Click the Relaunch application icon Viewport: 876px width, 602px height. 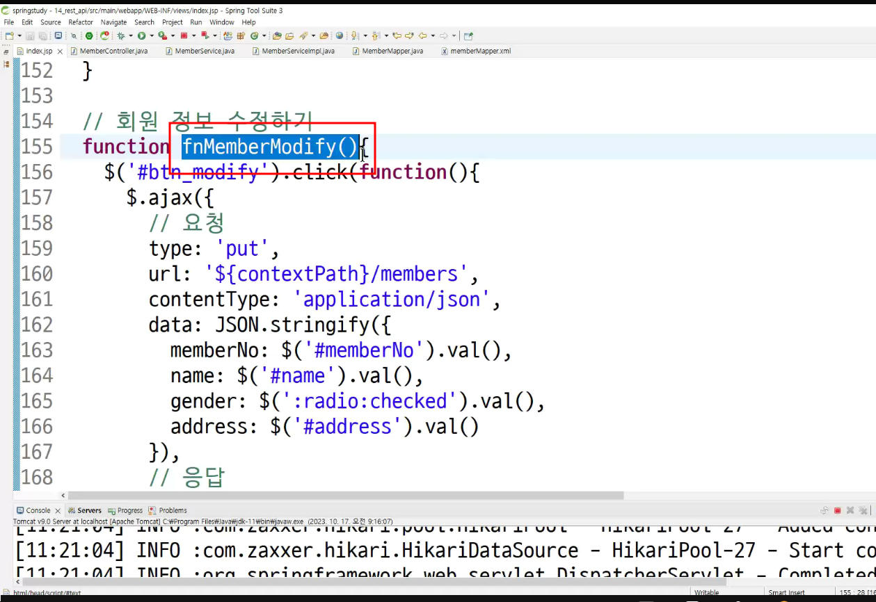tap(104, 35)
